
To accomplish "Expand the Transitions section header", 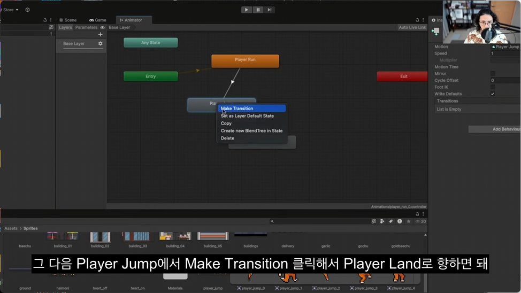I will click(477, 101).
